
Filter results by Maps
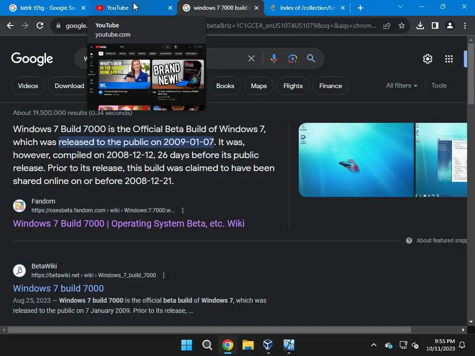(x=259, y=86)
